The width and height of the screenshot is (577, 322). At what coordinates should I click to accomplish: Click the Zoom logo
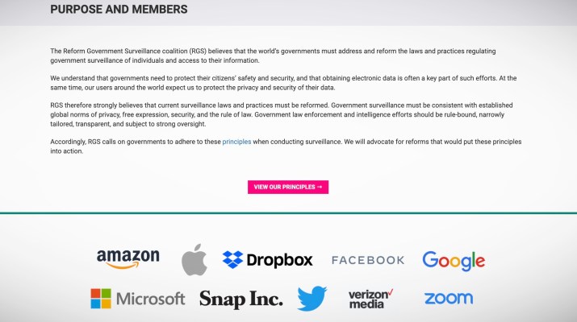(x=449, y=299)
